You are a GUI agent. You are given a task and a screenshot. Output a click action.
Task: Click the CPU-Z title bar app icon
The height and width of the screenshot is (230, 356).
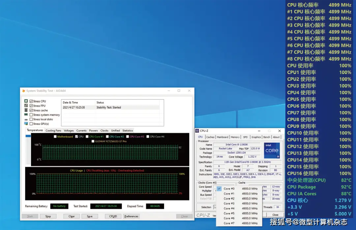coord(197,131)
